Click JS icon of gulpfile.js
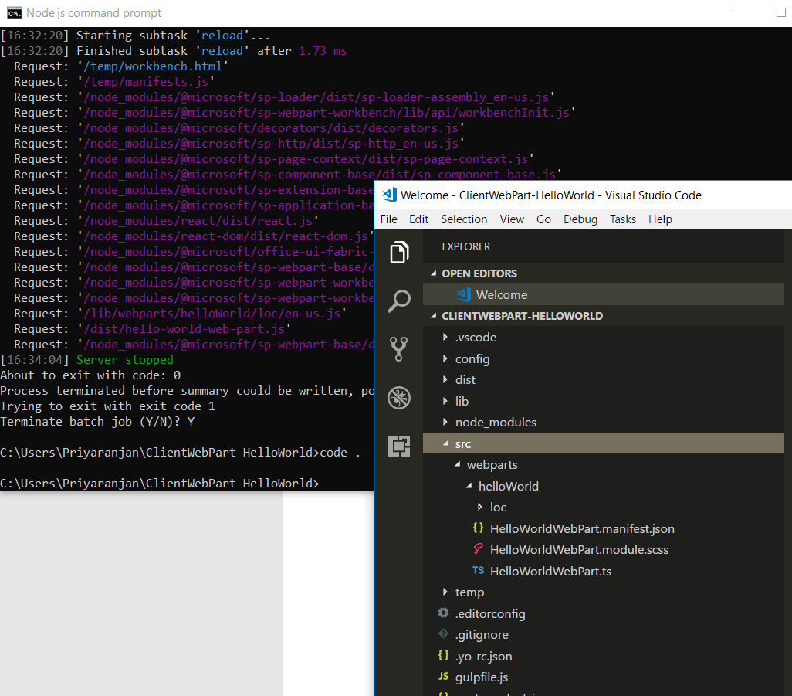The image size is (792, 696). point(444,676)
